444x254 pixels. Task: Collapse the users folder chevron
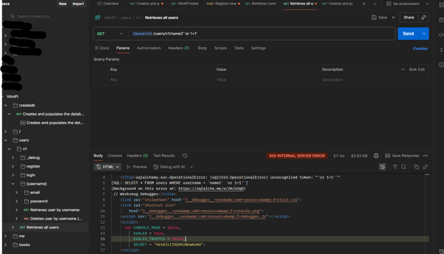click(5, 140)
